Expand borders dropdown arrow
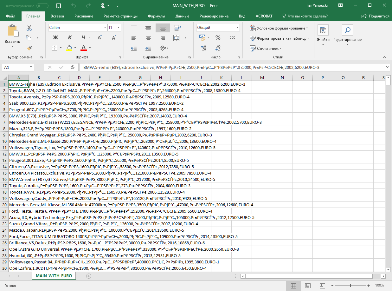The height and width of the screenshot is (291, 392). [61, 48]
